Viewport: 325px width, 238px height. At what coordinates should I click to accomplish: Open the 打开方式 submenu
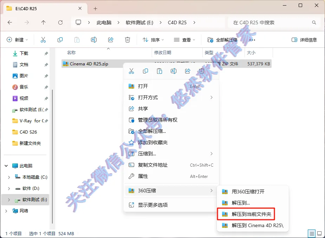171,97
